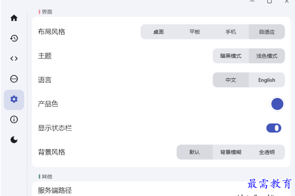Select 平板 layout style

(x=195, y=32)
